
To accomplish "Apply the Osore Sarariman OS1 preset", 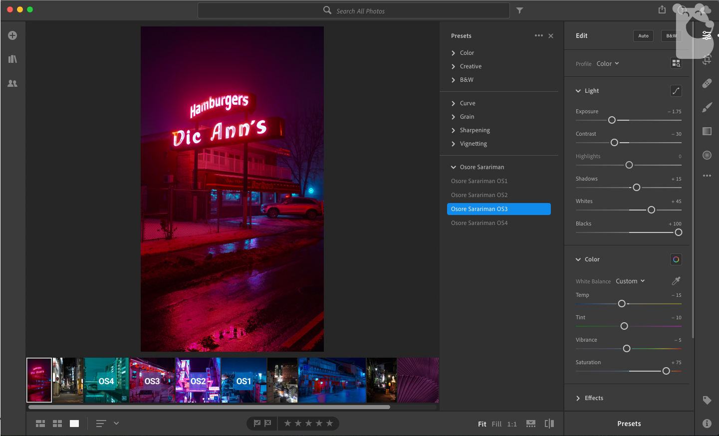I will (x=479, y=181).
